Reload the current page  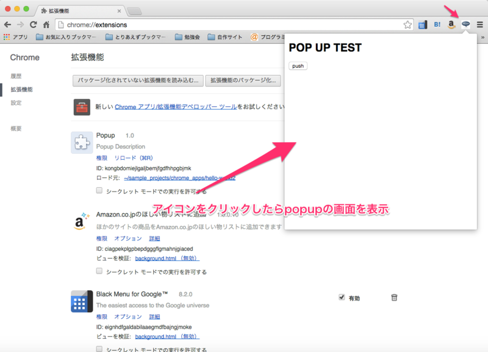coord(34,25)
